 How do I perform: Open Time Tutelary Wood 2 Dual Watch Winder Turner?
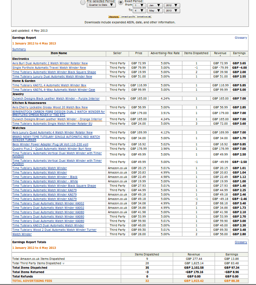pos(54,230)
